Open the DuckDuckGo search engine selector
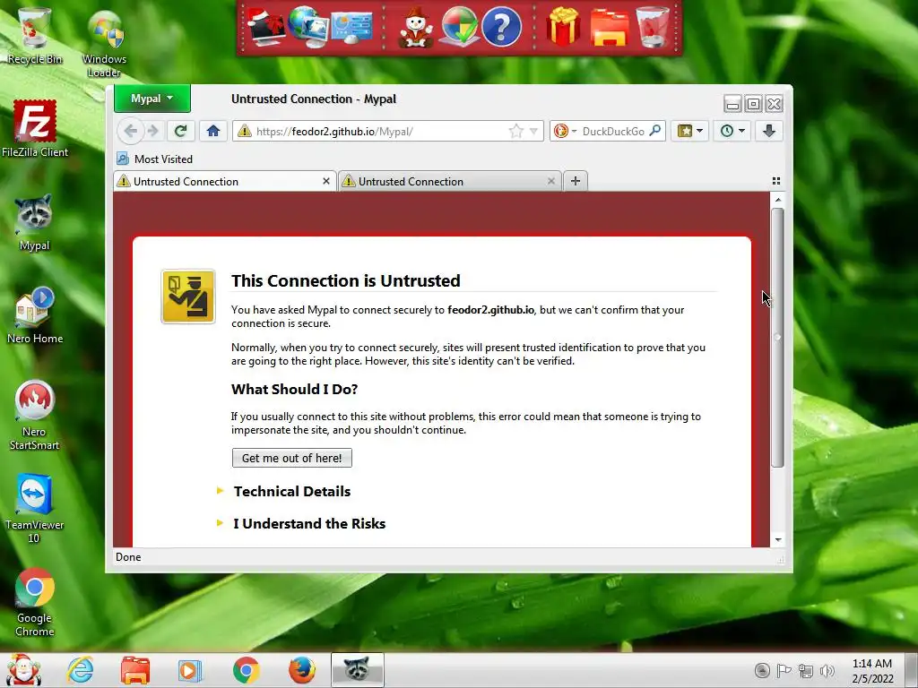The width and height of the screenshot is (918, 688). [565, 131]
